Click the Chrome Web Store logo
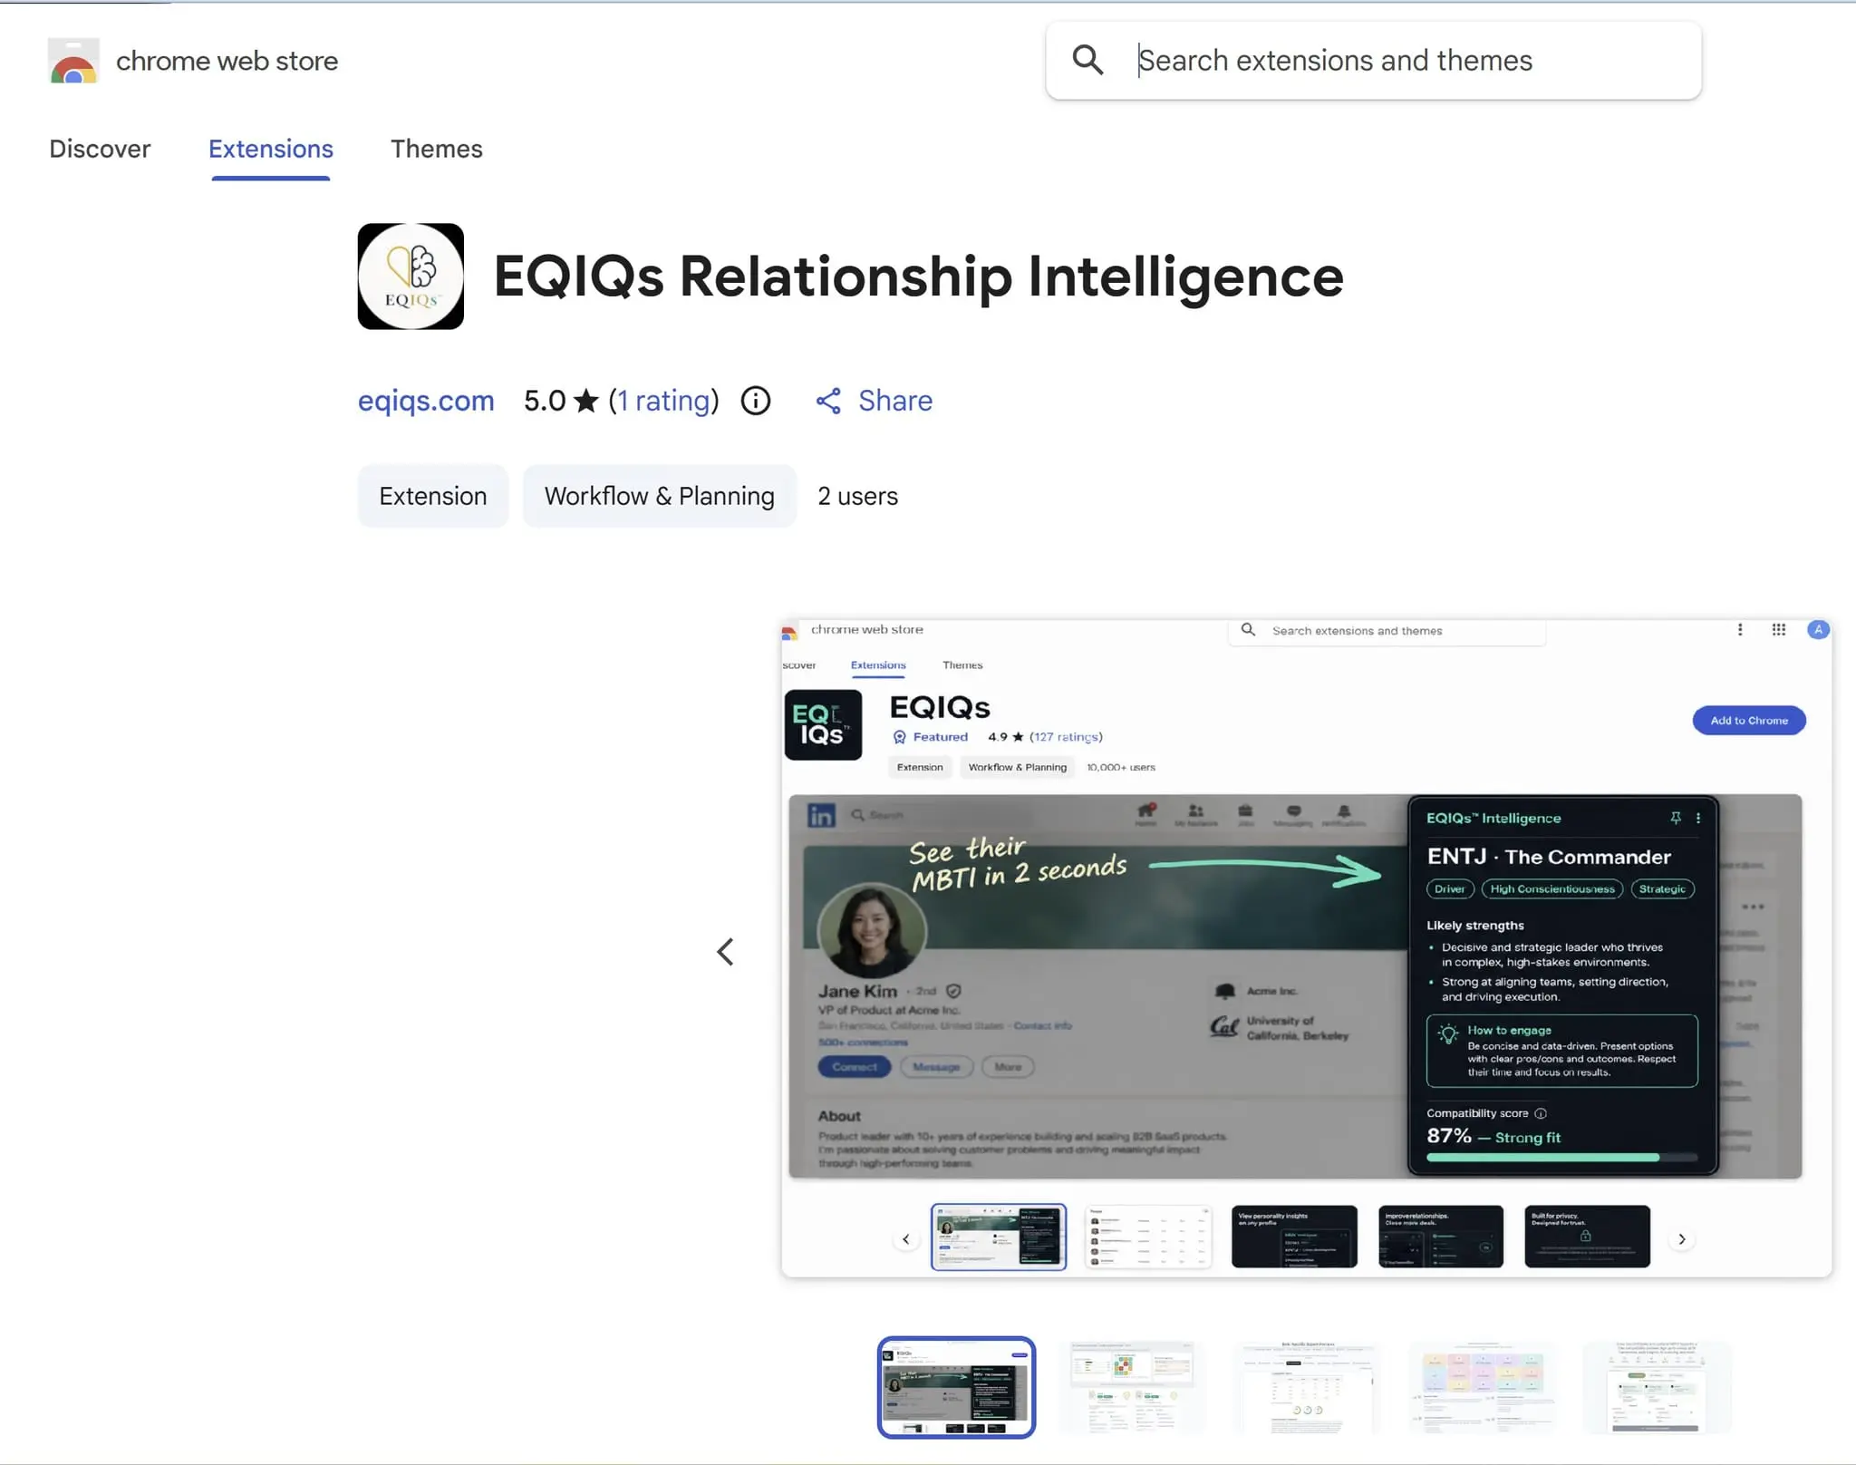1856x1465 pixels. point(73,61)
